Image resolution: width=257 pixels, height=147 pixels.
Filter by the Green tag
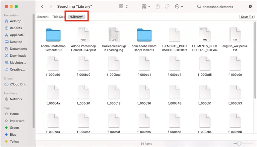point(14,128)
